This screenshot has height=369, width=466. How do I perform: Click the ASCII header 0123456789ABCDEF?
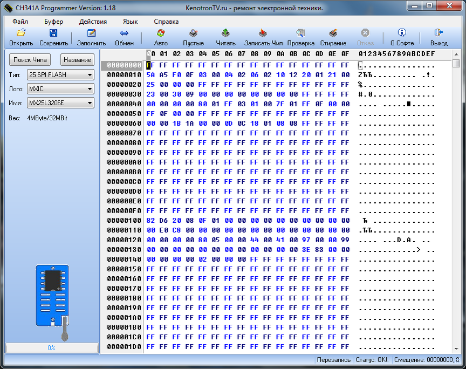(x=397, y=54)
